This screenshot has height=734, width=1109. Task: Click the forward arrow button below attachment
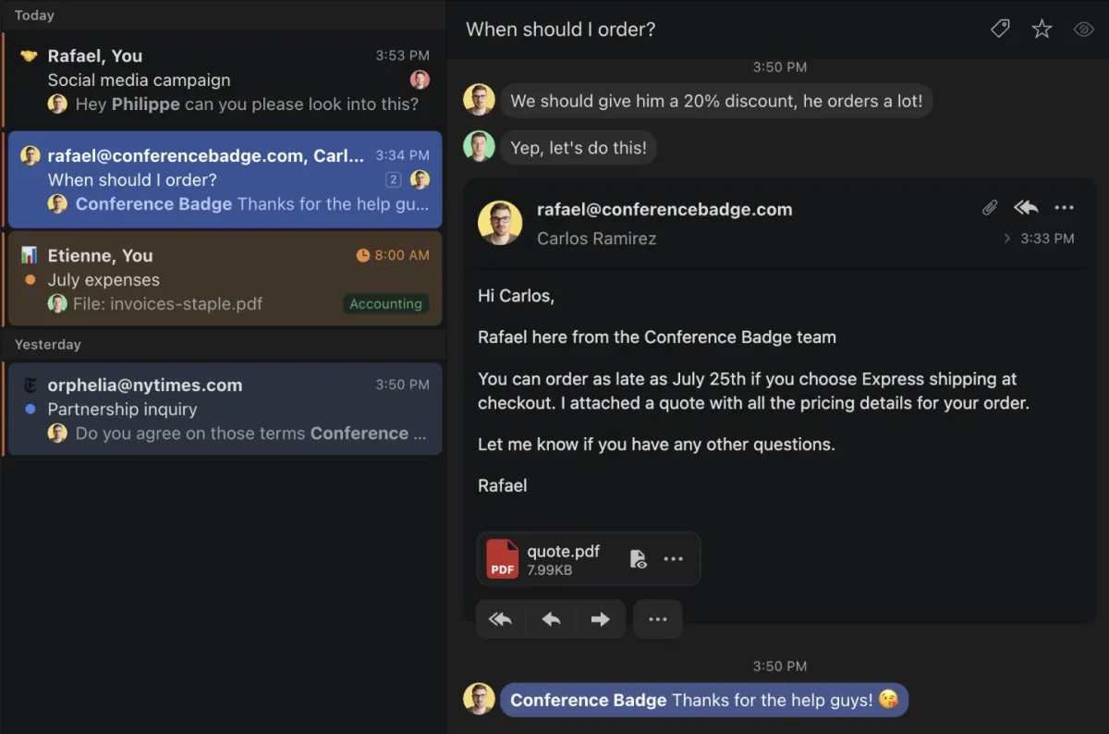(601, 619)
